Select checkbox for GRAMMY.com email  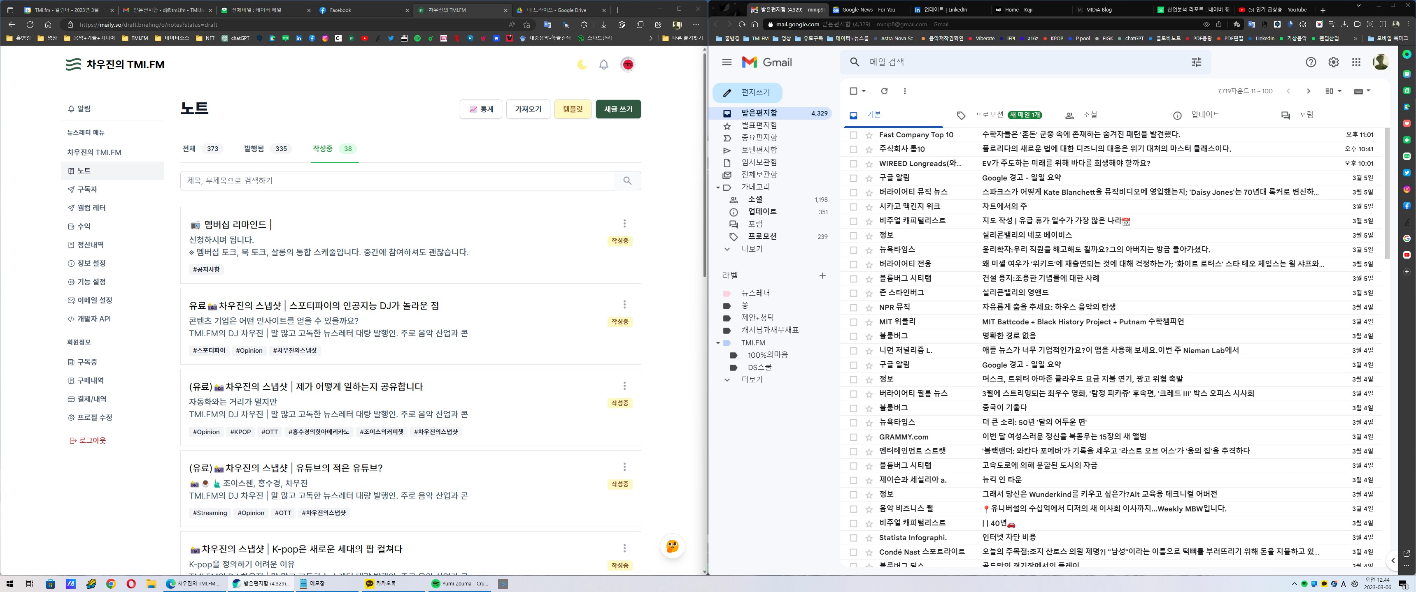click(853, 437)
